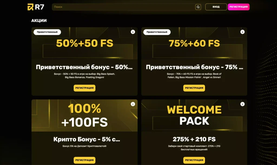The height and width of the screenshot is (165, 277).
Task: Click the R7 logo
Action: [36, 7]
